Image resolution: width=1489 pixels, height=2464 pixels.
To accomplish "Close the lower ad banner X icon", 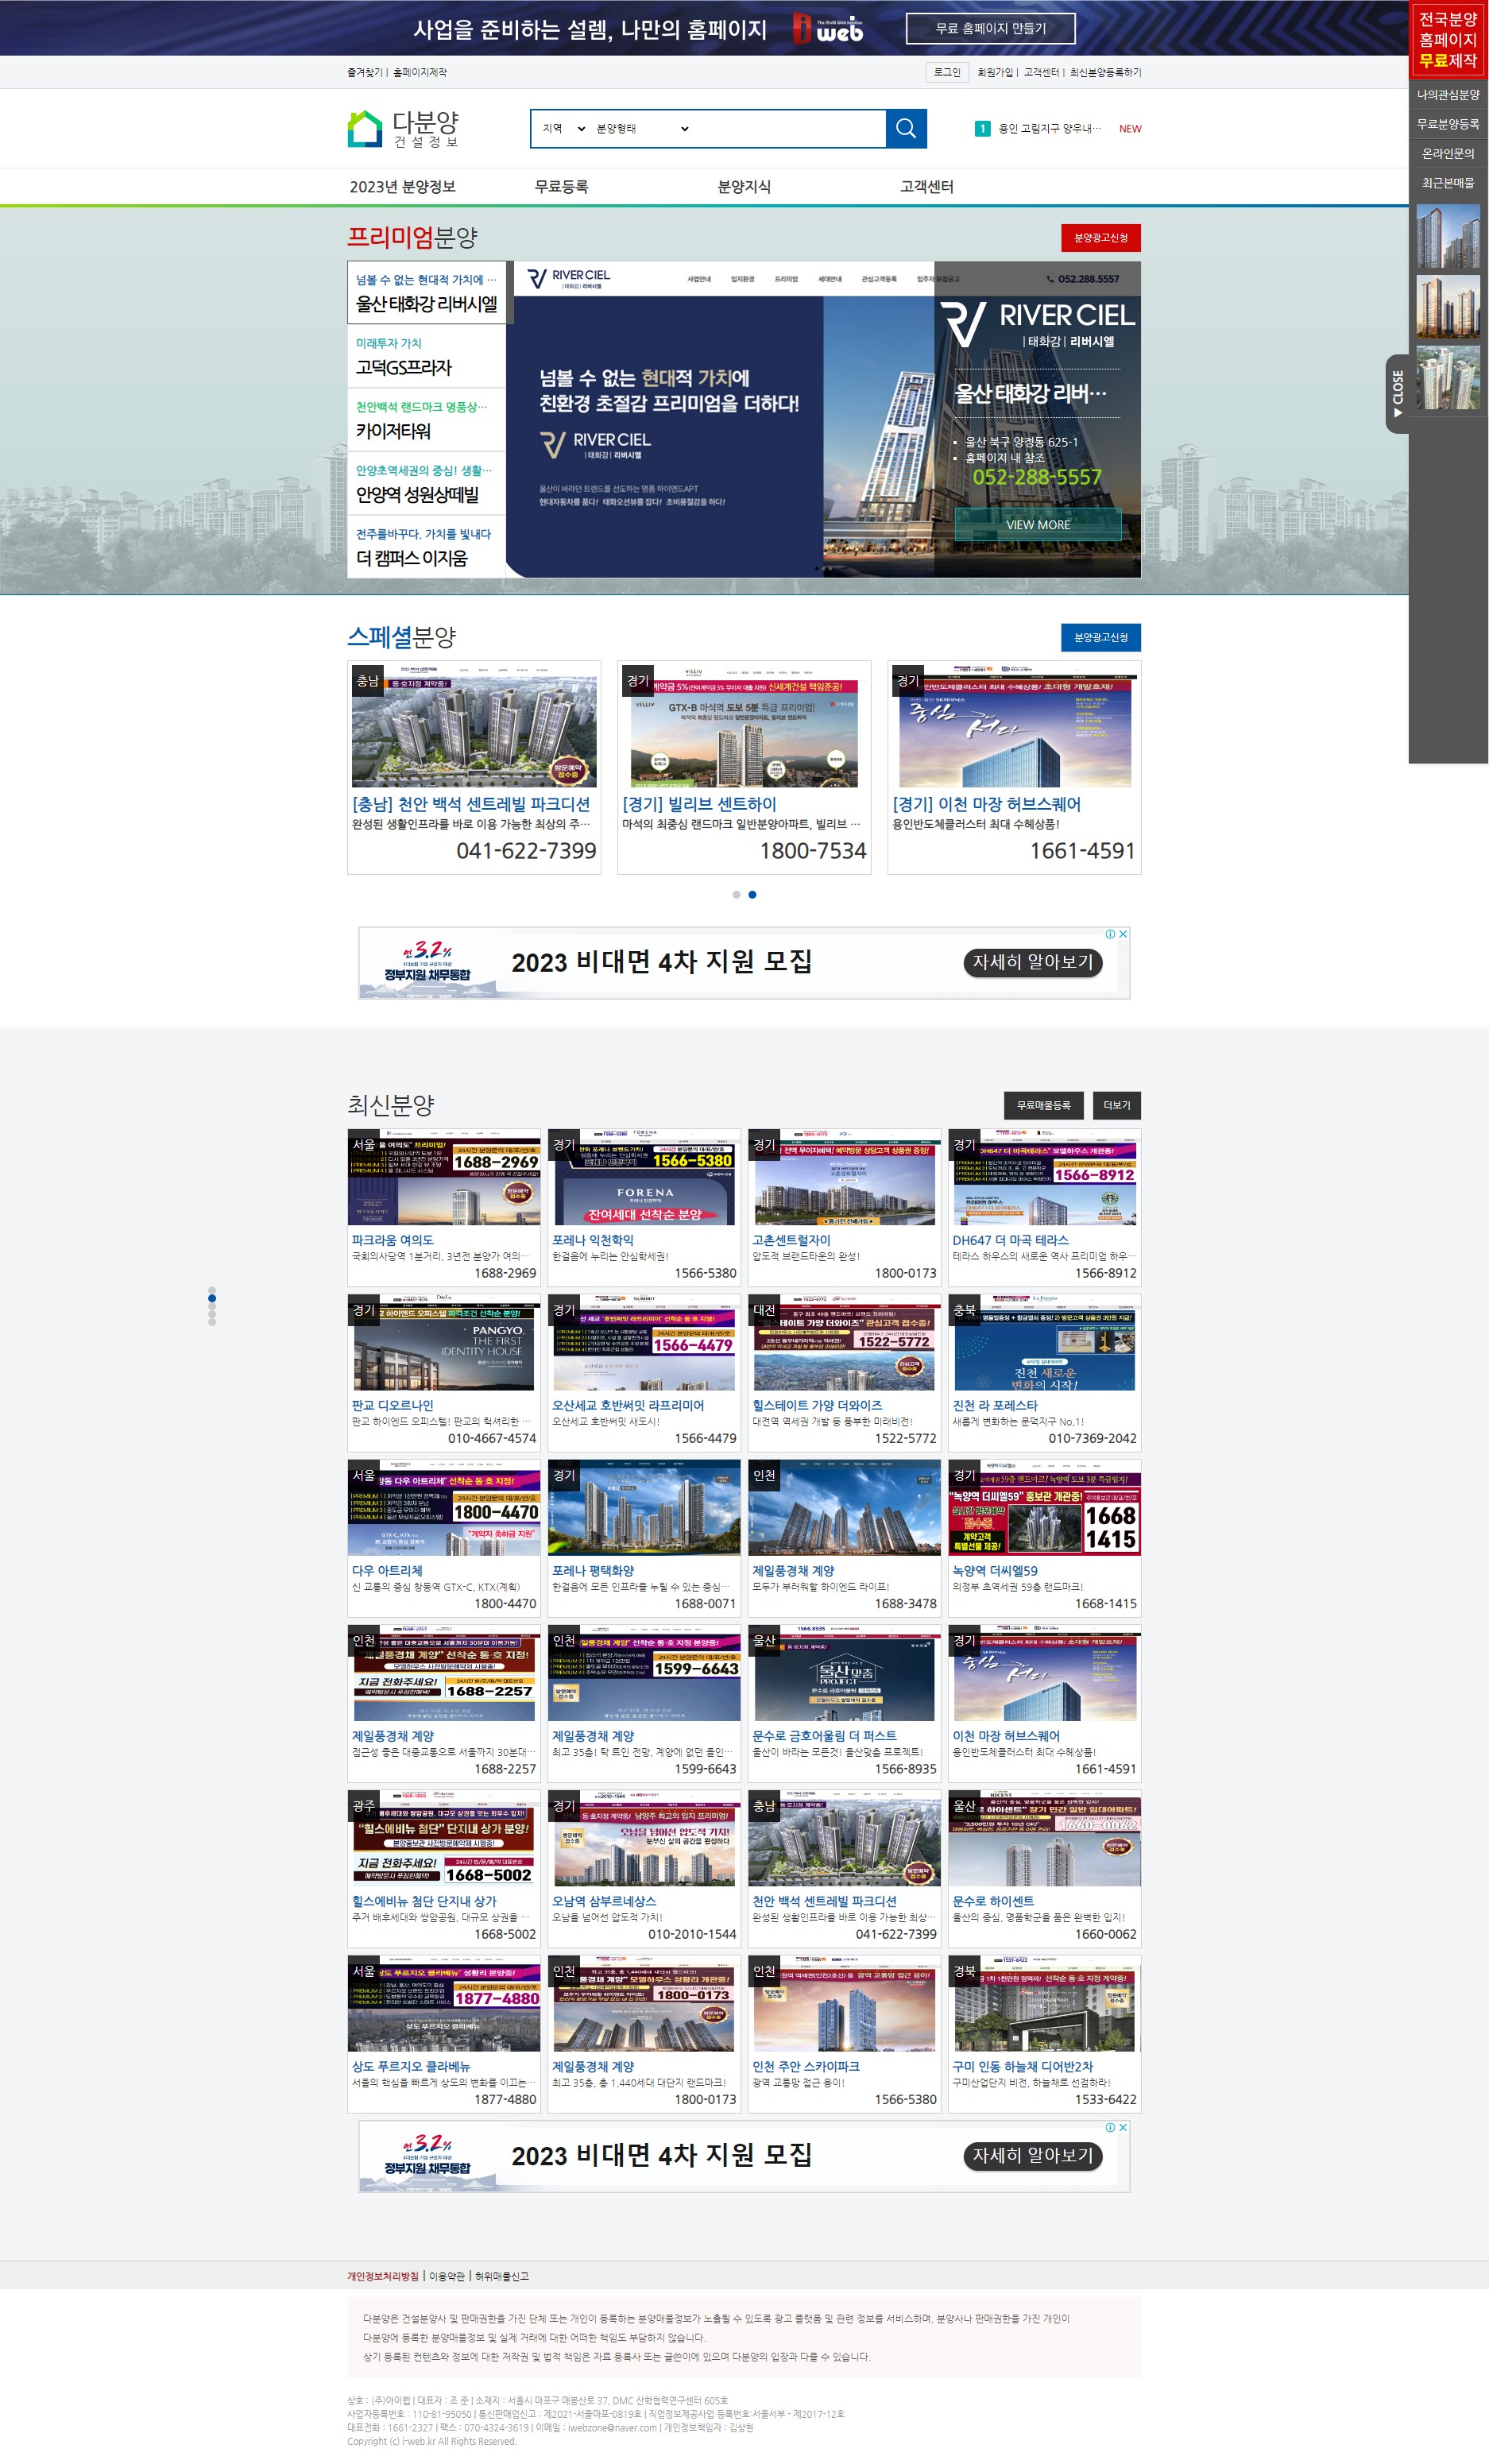I will (x=1123, y=2127).
